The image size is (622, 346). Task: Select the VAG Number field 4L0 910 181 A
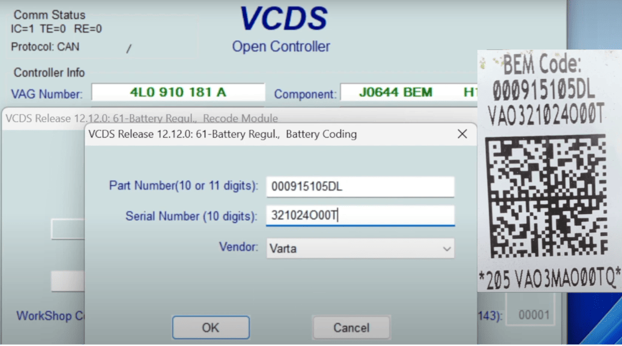pos(178,92)
